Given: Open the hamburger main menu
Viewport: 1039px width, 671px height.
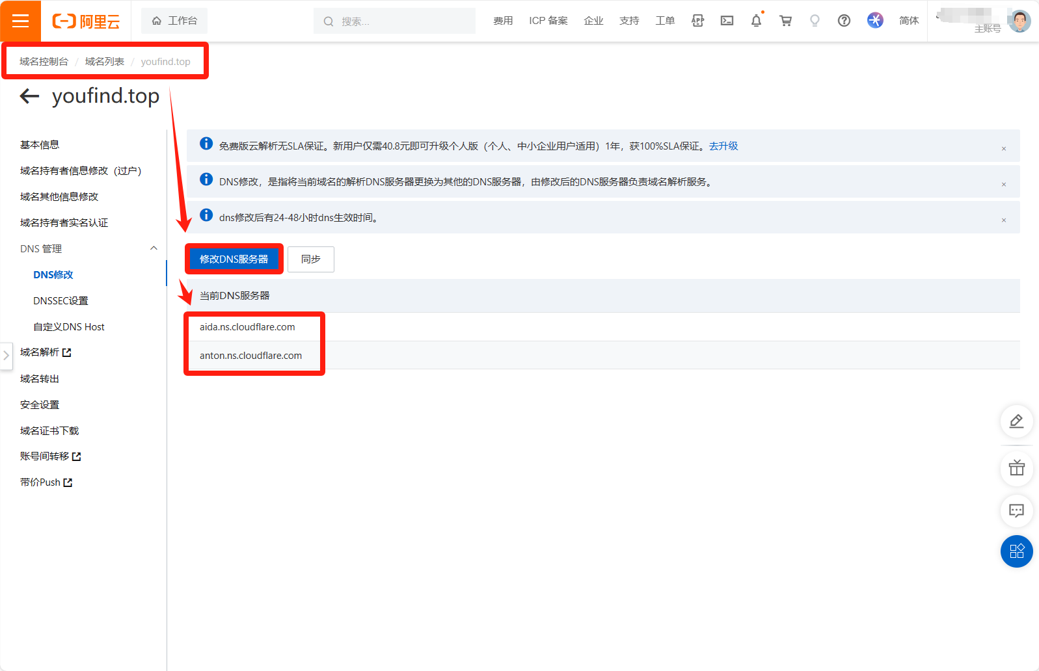Looking at the screenshot, I should pyautogui.click(x=20, y=21).
